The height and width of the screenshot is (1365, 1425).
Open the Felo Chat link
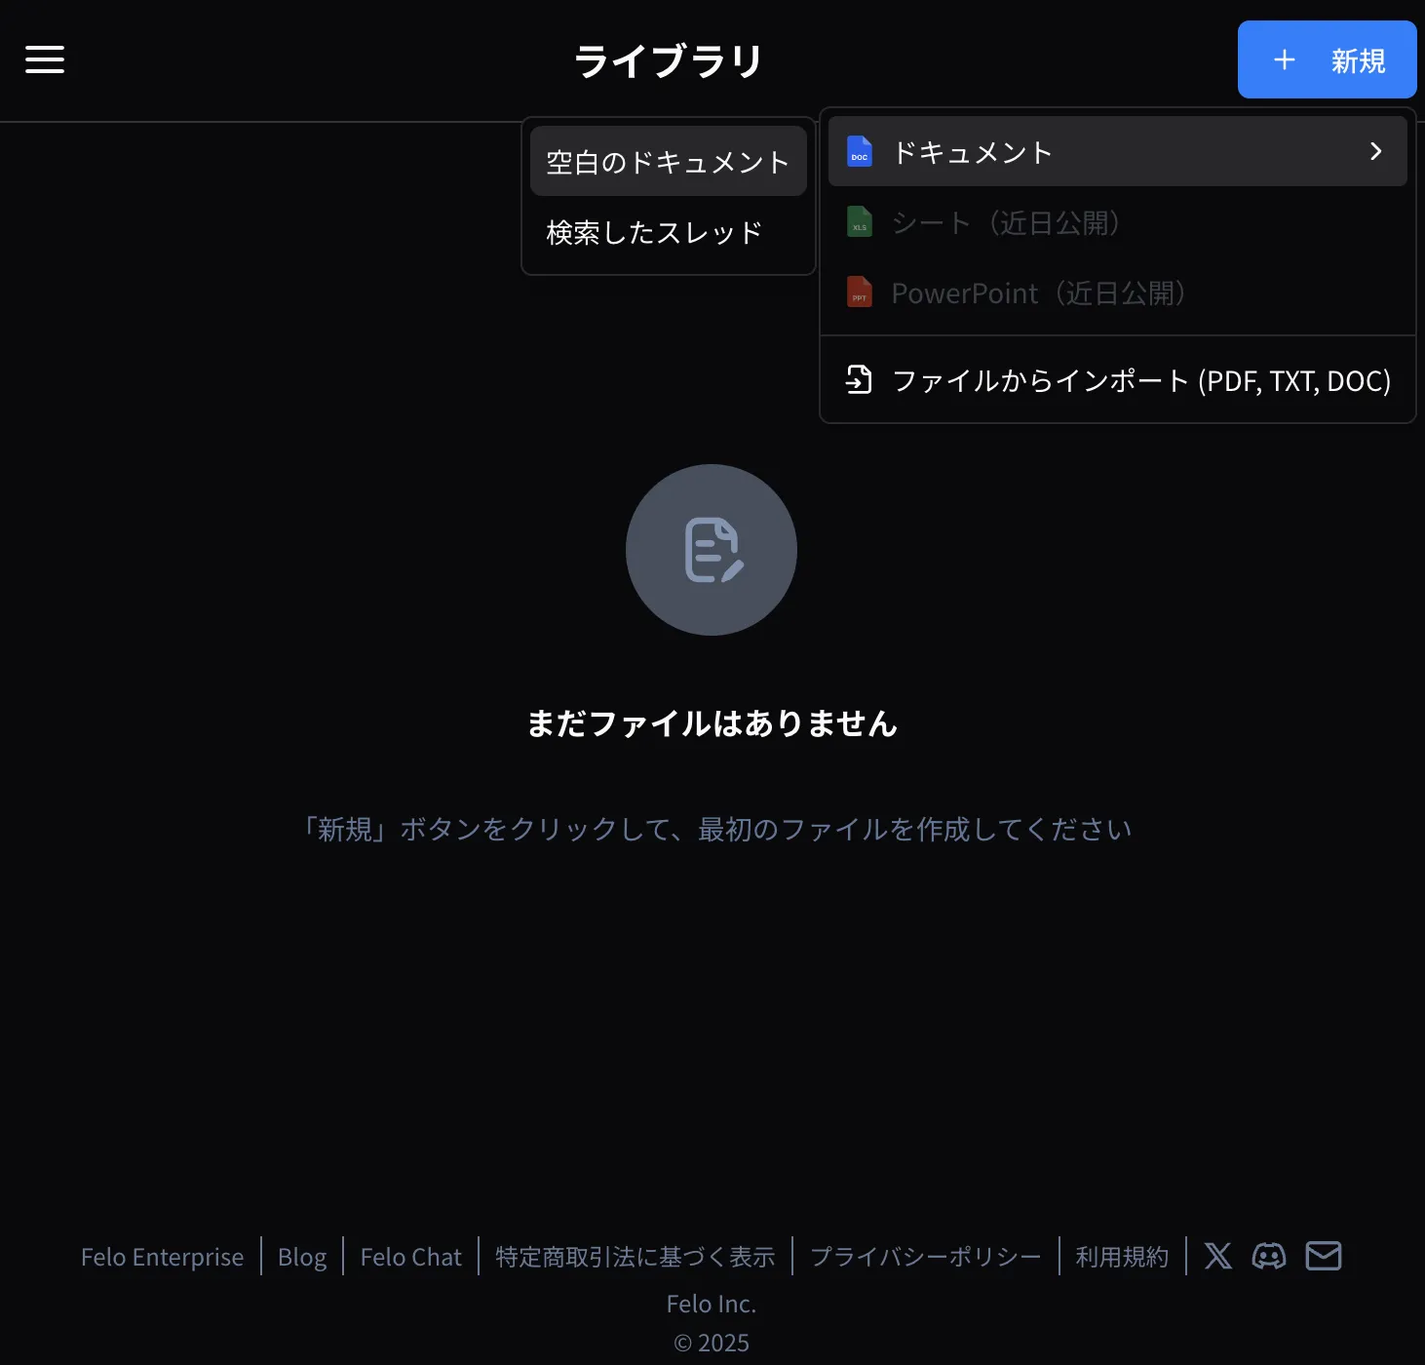[x=410, y=1257]
